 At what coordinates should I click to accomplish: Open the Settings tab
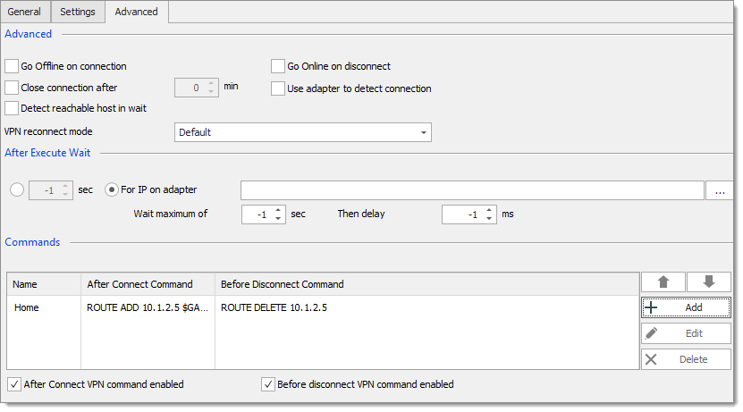click(78, 12)
